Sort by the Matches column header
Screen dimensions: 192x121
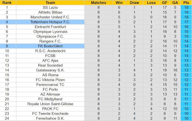pos(99,2)
